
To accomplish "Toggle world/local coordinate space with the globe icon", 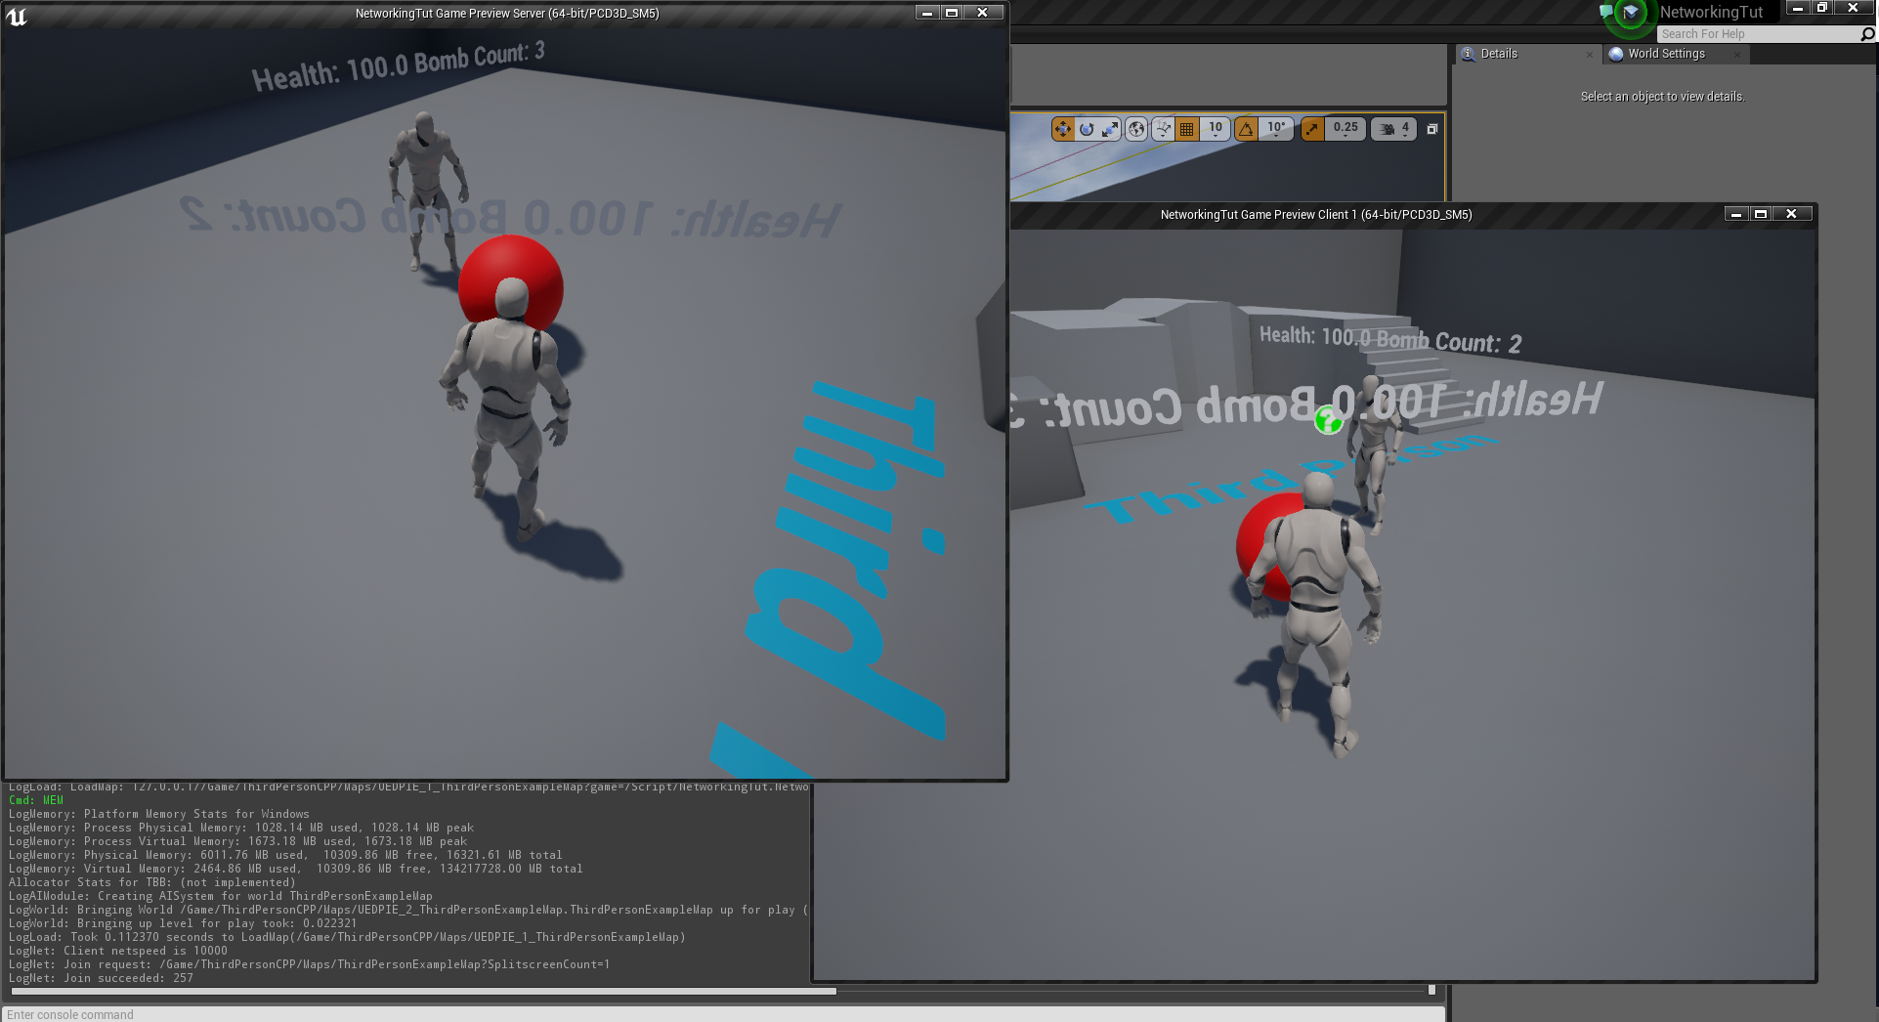I will (1138, 128).
